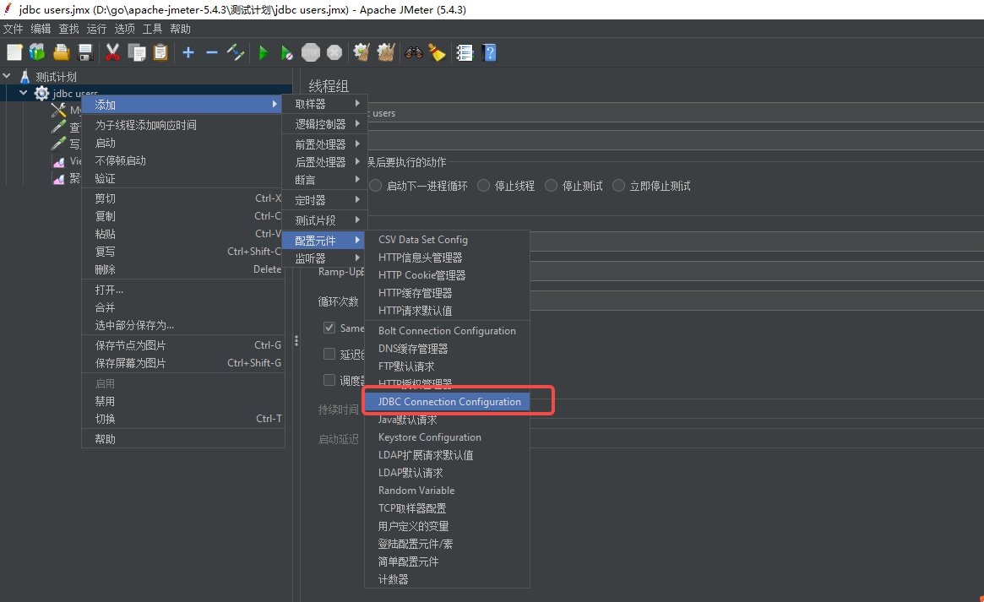Click the Open file folder icon
The height and width of the screenshot is (602, 984).
(x=62, y=52)
